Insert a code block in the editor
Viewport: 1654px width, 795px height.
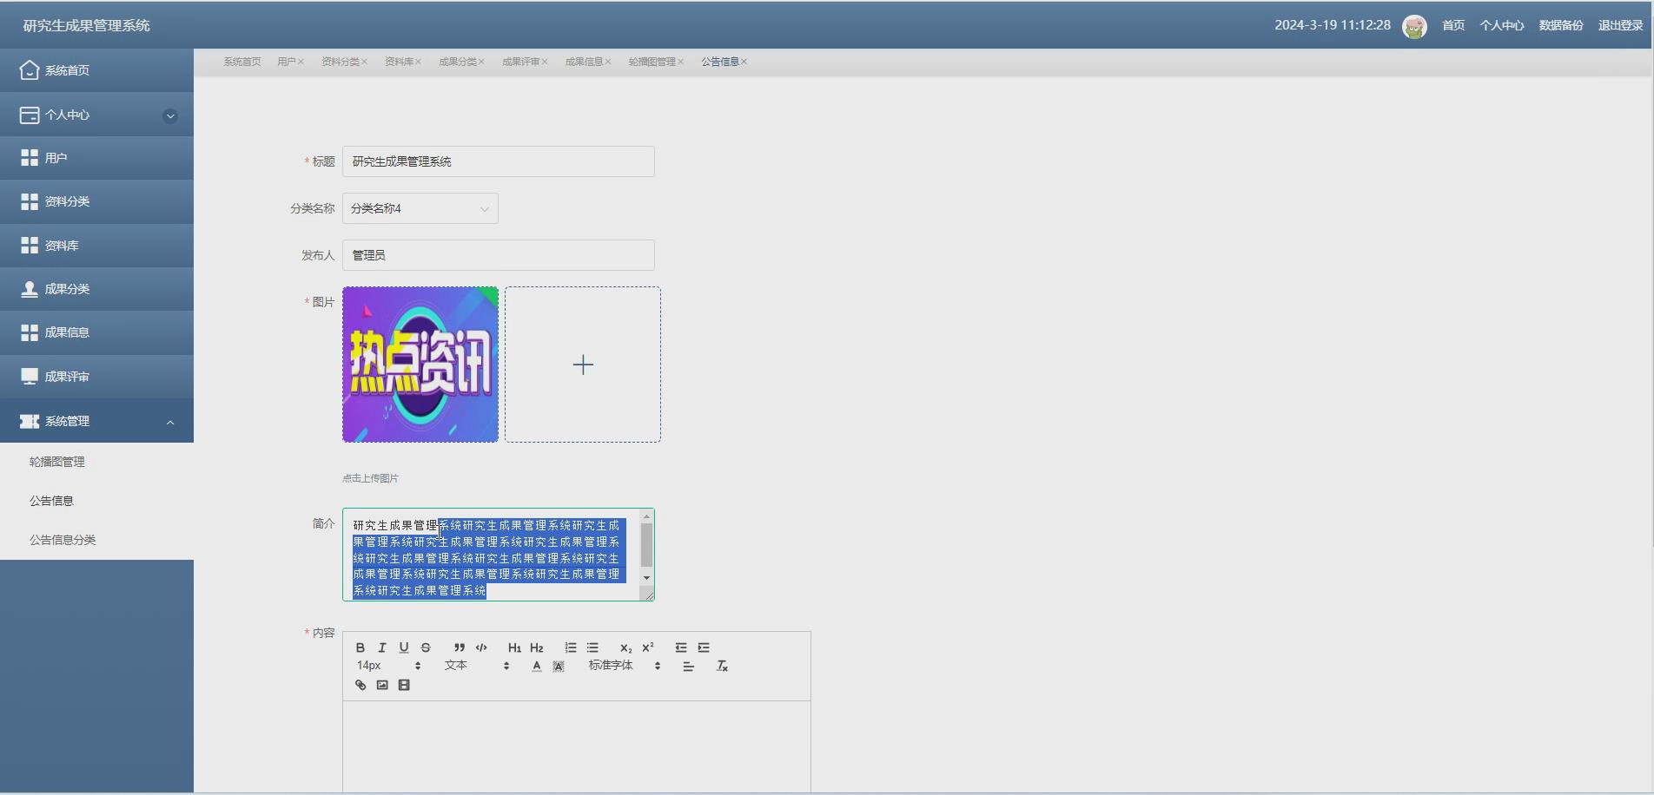481,647
